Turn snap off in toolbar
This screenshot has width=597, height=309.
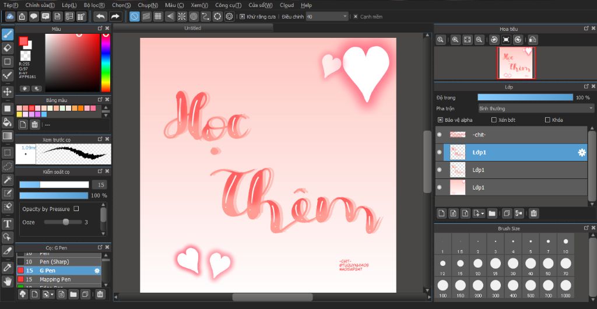[135, 16]
